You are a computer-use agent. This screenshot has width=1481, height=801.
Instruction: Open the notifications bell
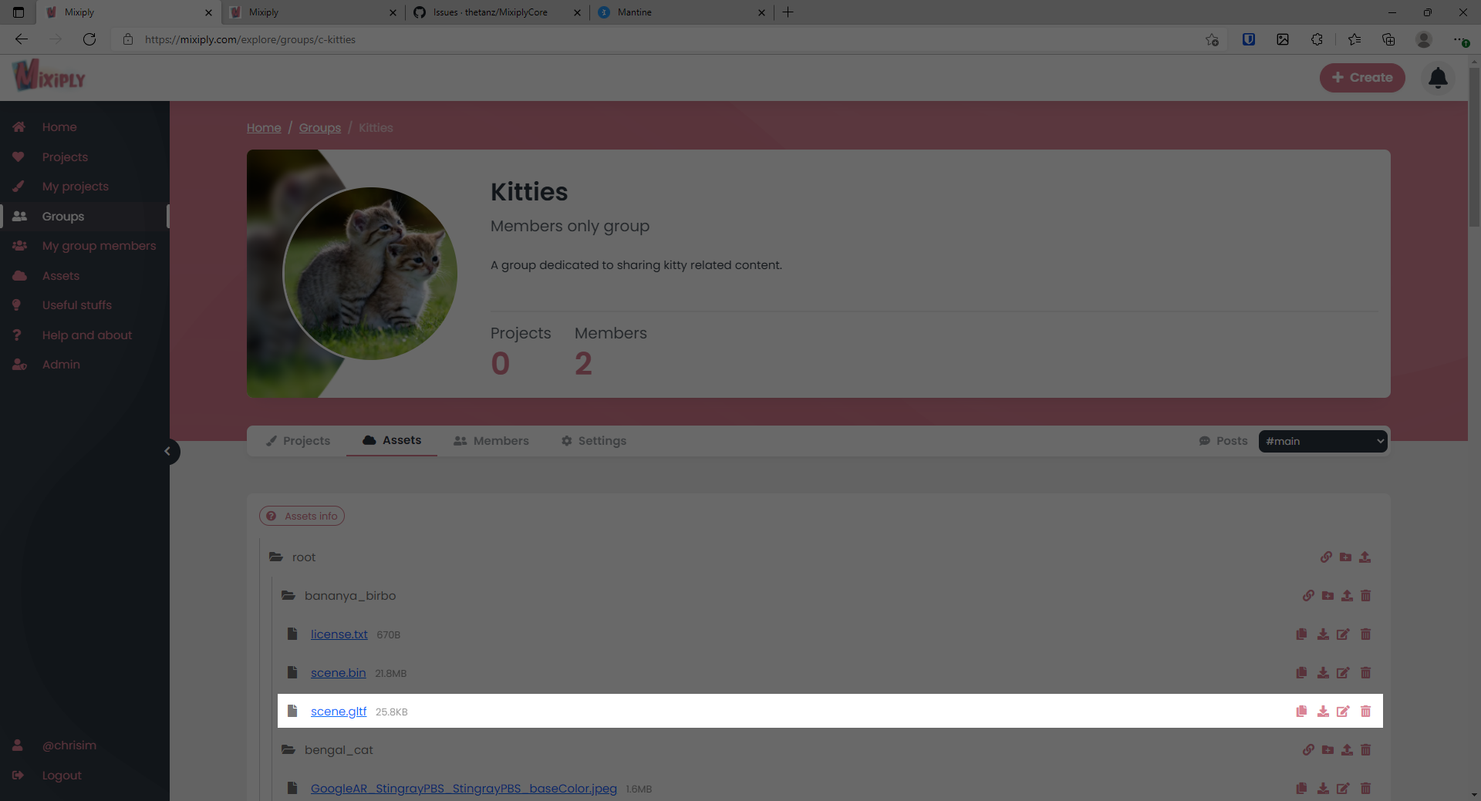pos(1438,78)
